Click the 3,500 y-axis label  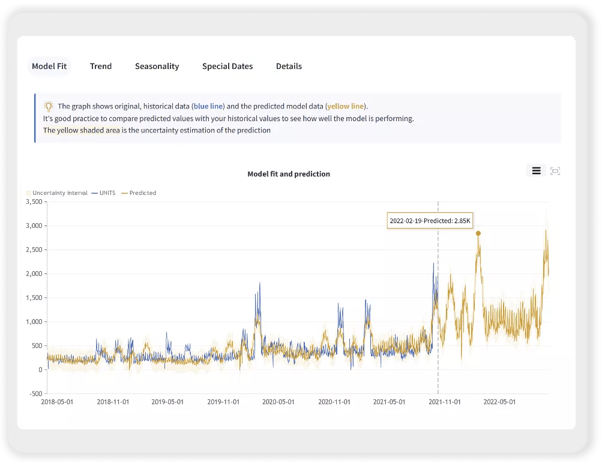click(34, 202)
